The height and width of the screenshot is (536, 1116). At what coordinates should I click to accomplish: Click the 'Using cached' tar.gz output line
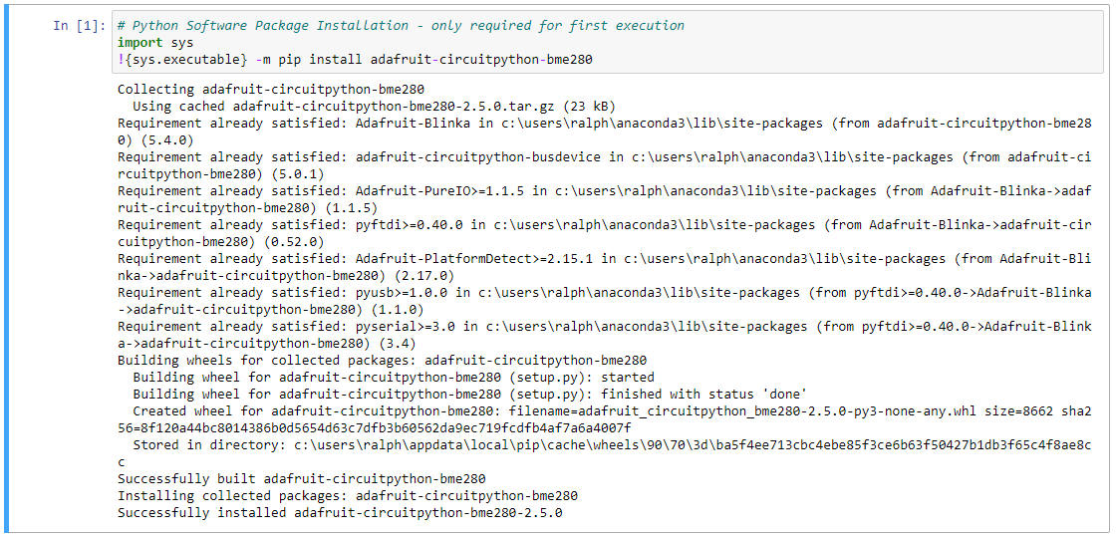pyautogui.click(x=374, y=107)
